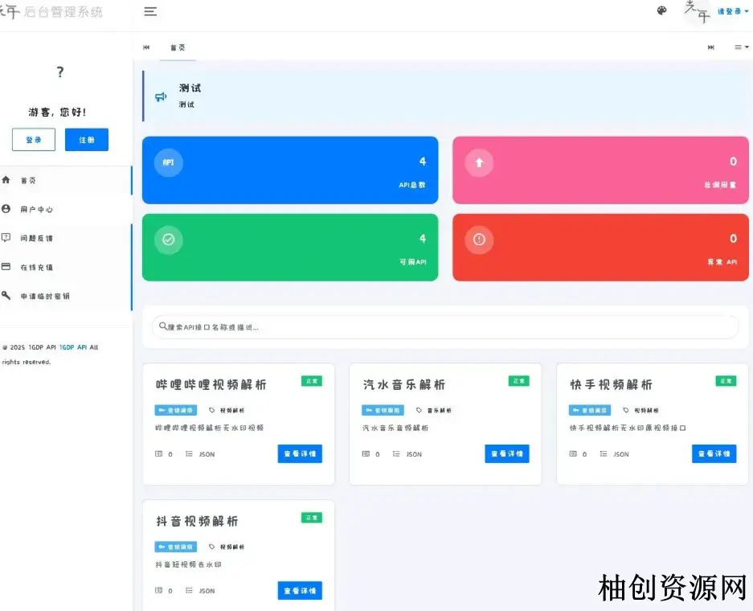Click the API total count circle icon
Screen dimensions: 753x611
pos(169,162)
